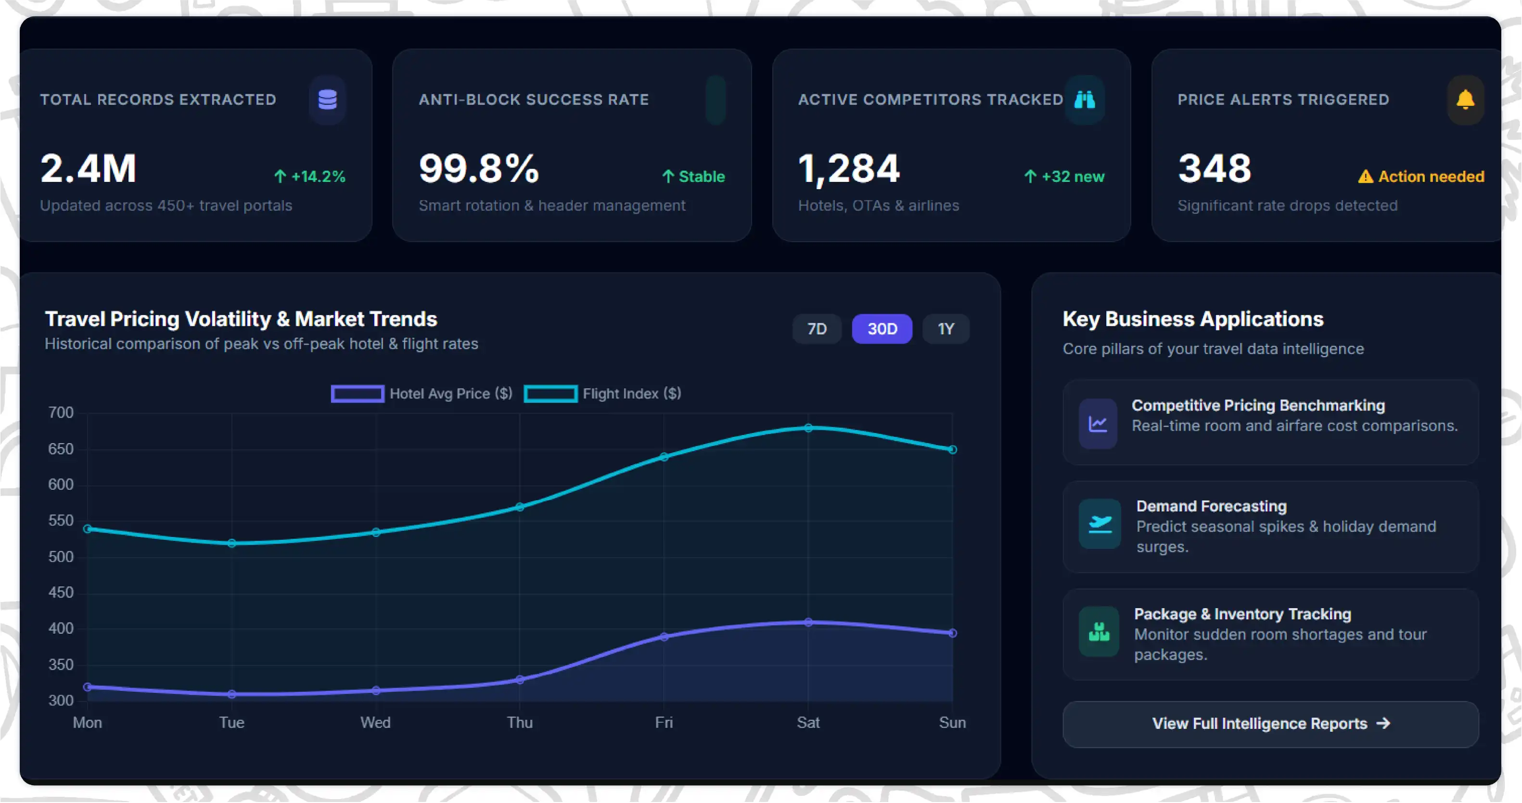Image resolution: width=1522 pixels, height=803 pixels.
Task: Click the bell icon on Price Alerts card
Action: [x=1465, y=99]
